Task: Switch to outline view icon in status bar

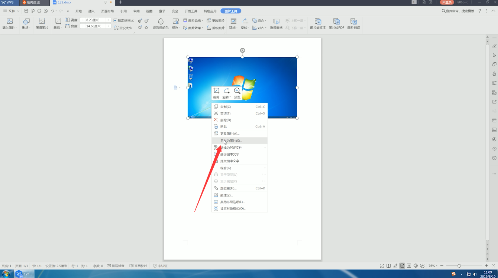Action: point(409,266)
